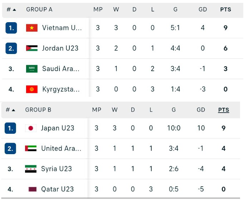The width and height of the screenshot is (244, 201).
Task: Click the Japan flag icon
Action: click(31, 128)
